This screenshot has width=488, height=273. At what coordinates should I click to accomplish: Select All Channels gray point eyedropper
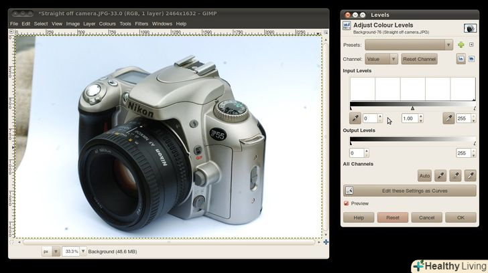coord(455,176)
